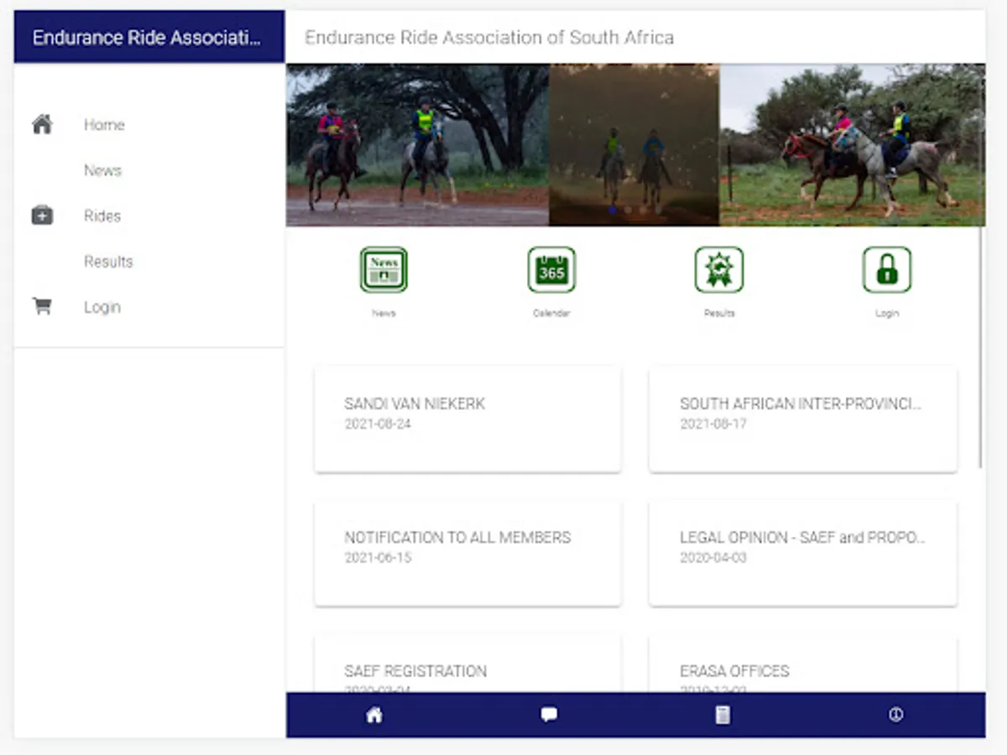This screenshot has height=755, width=1007.
Task: Click the middle dusk banner photo
Action: pyautogui.click(x=634, y=145)
